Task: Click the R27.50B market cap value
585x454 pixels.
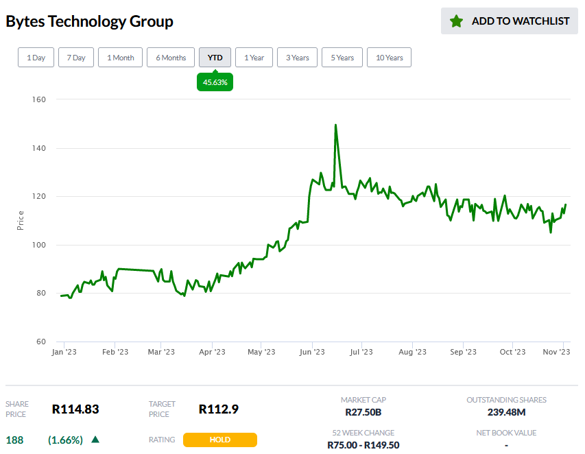Action: pyautogui.click(x=363, y=412)
